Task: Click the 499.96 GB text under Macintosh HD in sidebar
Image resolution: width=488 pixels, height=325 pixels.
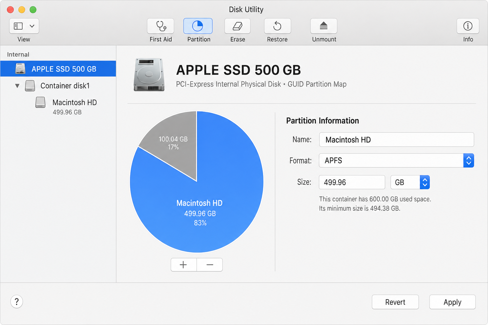Action: click(x=67, y=112)
